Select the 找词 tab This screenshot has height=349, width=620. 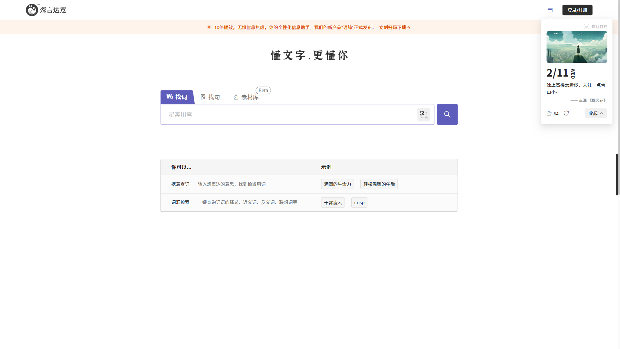coord(177,97)
